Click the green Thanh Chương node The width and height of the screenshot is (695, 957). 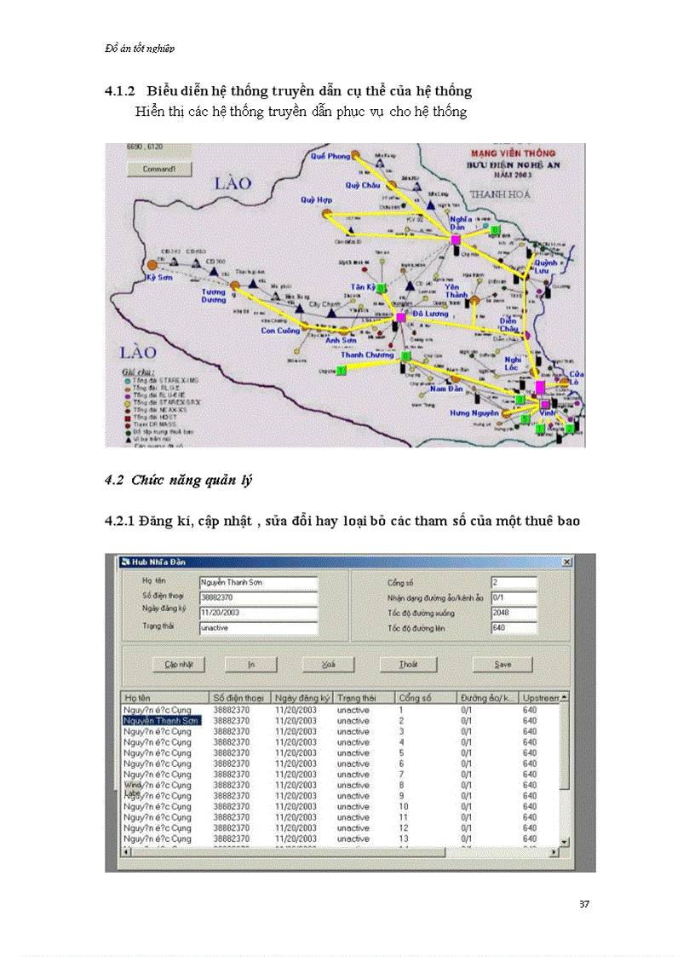(x=405, y=356)
